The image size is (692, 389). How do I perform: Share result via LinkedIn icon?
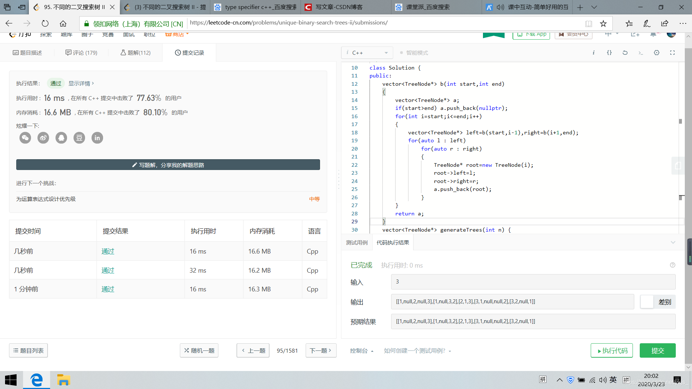click(x=97, y=138)
